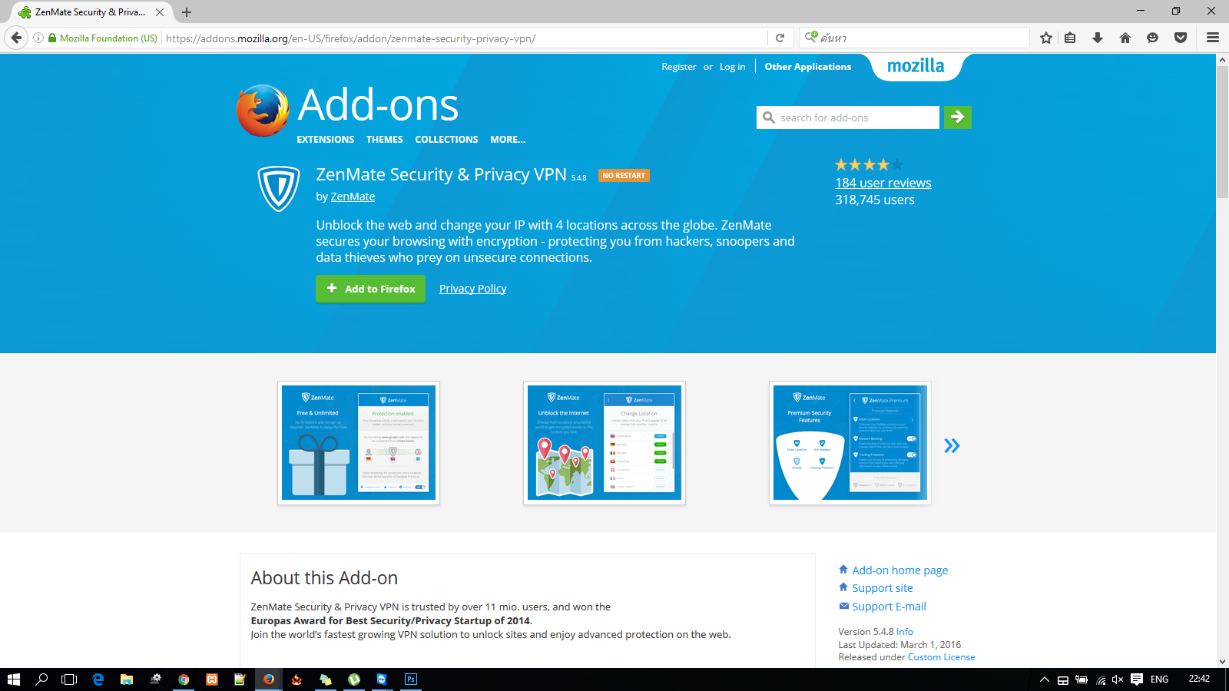Focus the browser search box
The image size is (1229, 691).
[914, 38]
